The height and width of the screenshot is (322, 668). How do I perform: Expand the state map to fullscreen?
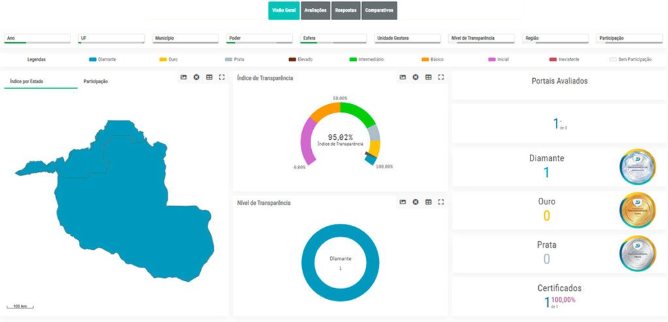tap(222, 77)
